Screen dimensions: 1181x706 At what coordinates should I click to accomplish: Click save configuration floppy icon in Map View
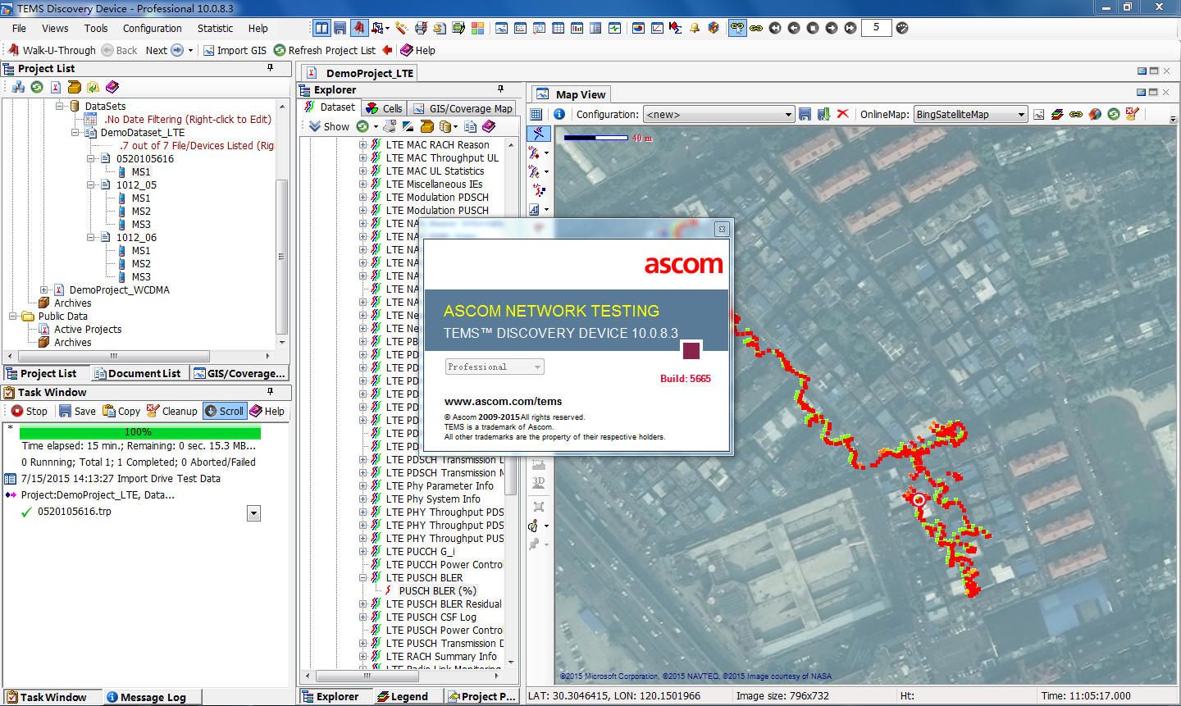(805, 114)
